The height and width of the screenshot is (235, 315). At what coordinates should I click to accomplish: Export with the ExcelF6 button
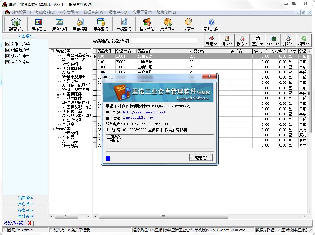point(273,41)
